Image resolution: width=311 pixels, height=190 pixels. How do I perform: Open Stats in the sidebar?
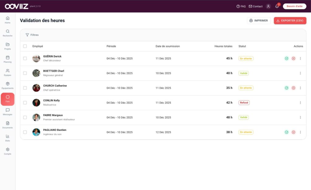coord(8,138)
